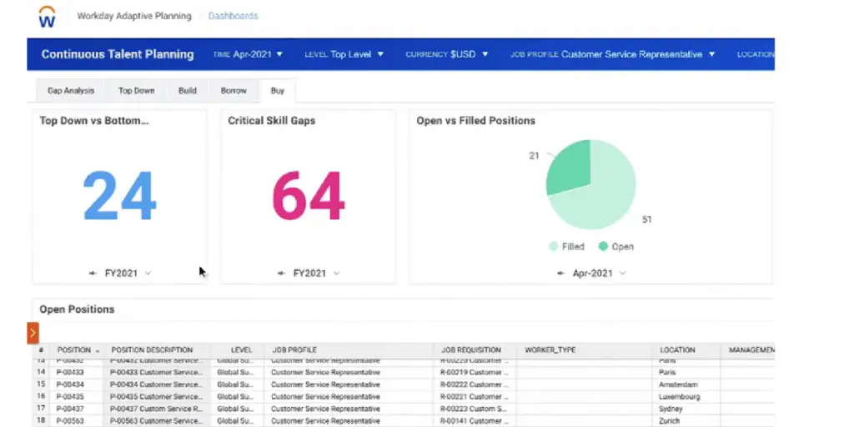Click the sort arrow on POSITION column
Screen dimensions: 854x427
coord(98,351)
